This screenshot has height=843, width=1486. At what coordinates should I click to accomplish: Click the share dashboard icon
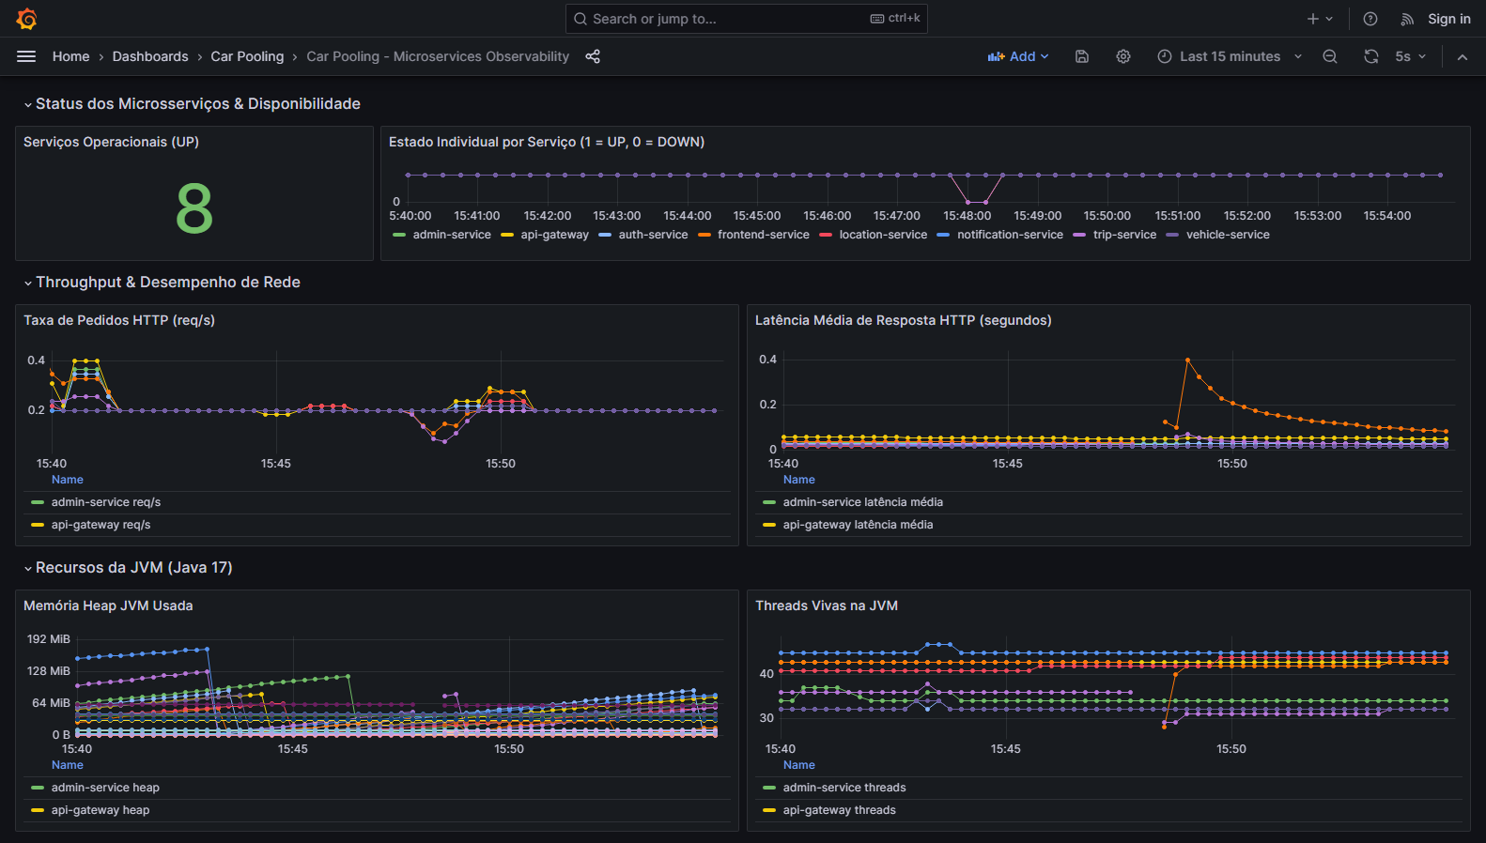593,56
